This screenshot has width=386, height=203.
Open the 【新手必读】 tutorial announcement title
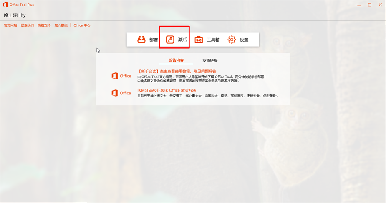coord(177,72)
